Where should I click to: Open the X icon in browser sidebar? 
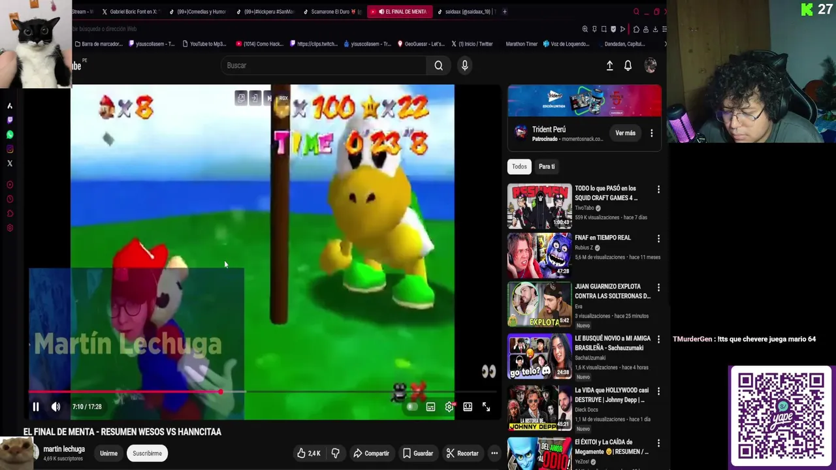(x=10, y=163)
